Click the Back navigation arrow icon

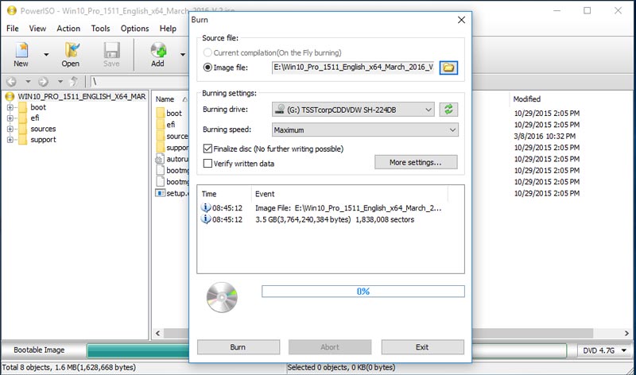point(11,82)
